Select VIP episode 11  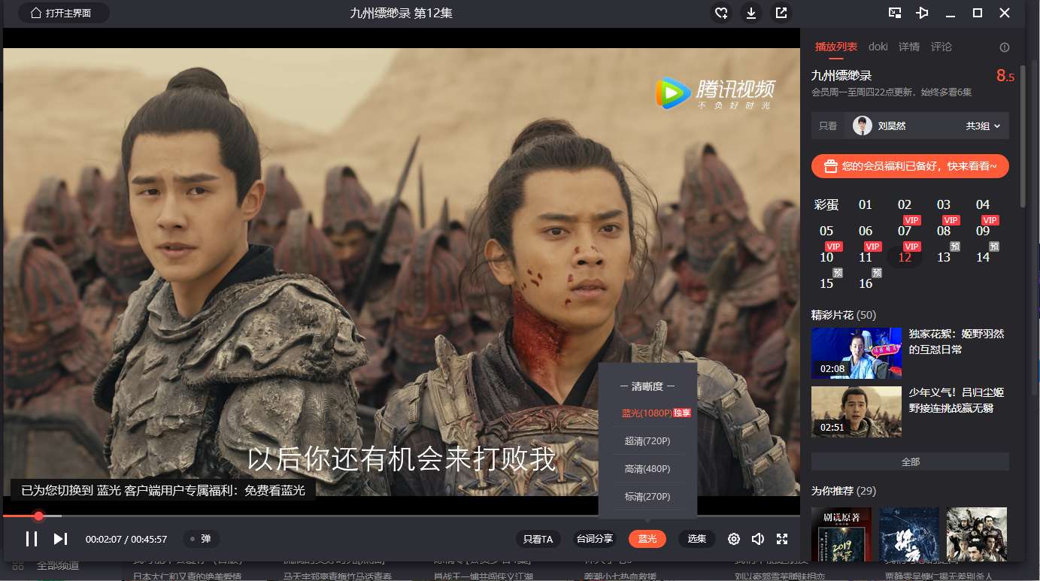point(866,257)
